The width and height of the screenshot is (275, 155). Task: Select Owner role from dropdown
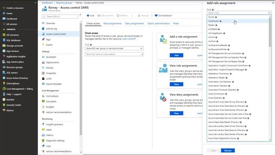point(238,17)
